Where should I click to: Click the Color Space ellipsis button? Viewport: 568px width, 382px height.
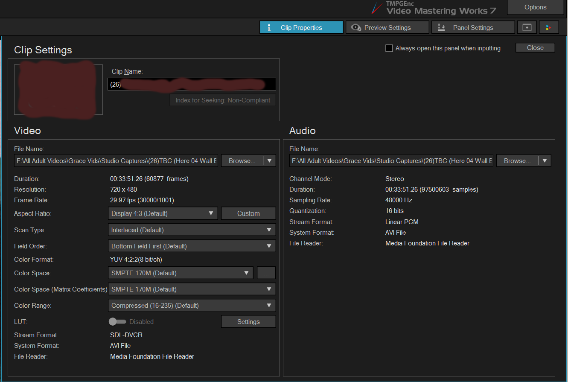pos(266,273)
